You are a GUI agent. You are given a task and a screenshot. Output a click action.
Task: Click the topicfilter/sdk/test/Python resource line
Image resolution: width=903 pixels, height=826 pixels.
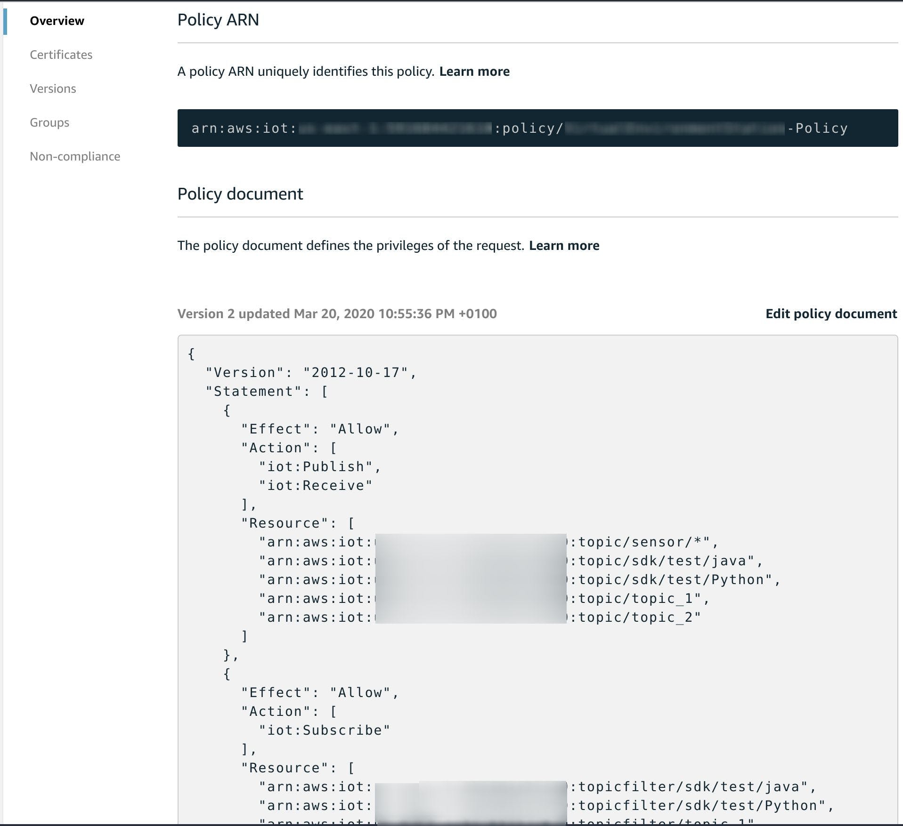point(546,806)
